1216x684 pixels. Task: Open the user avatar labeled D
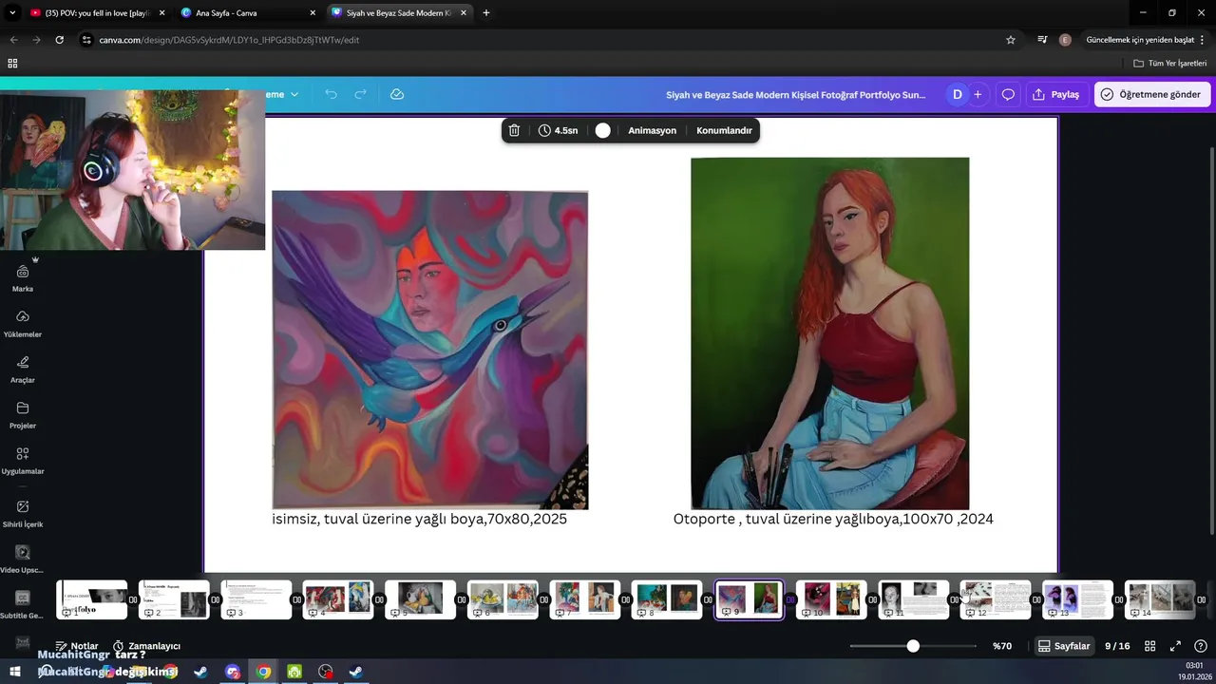tap(957, 94)
